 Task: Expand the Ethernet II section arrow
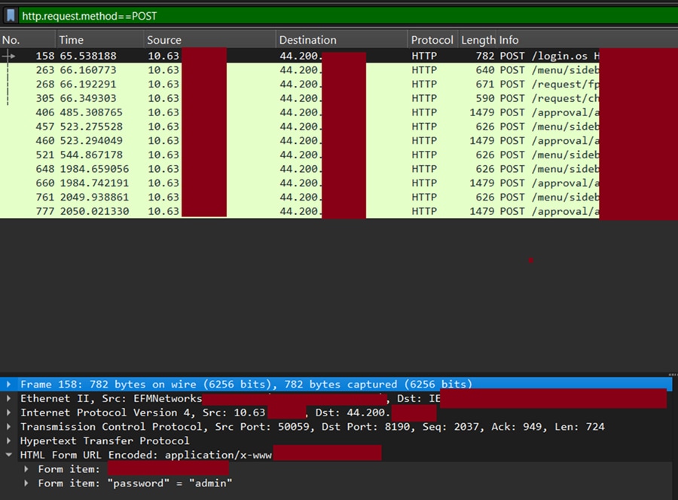pos(8,398)
